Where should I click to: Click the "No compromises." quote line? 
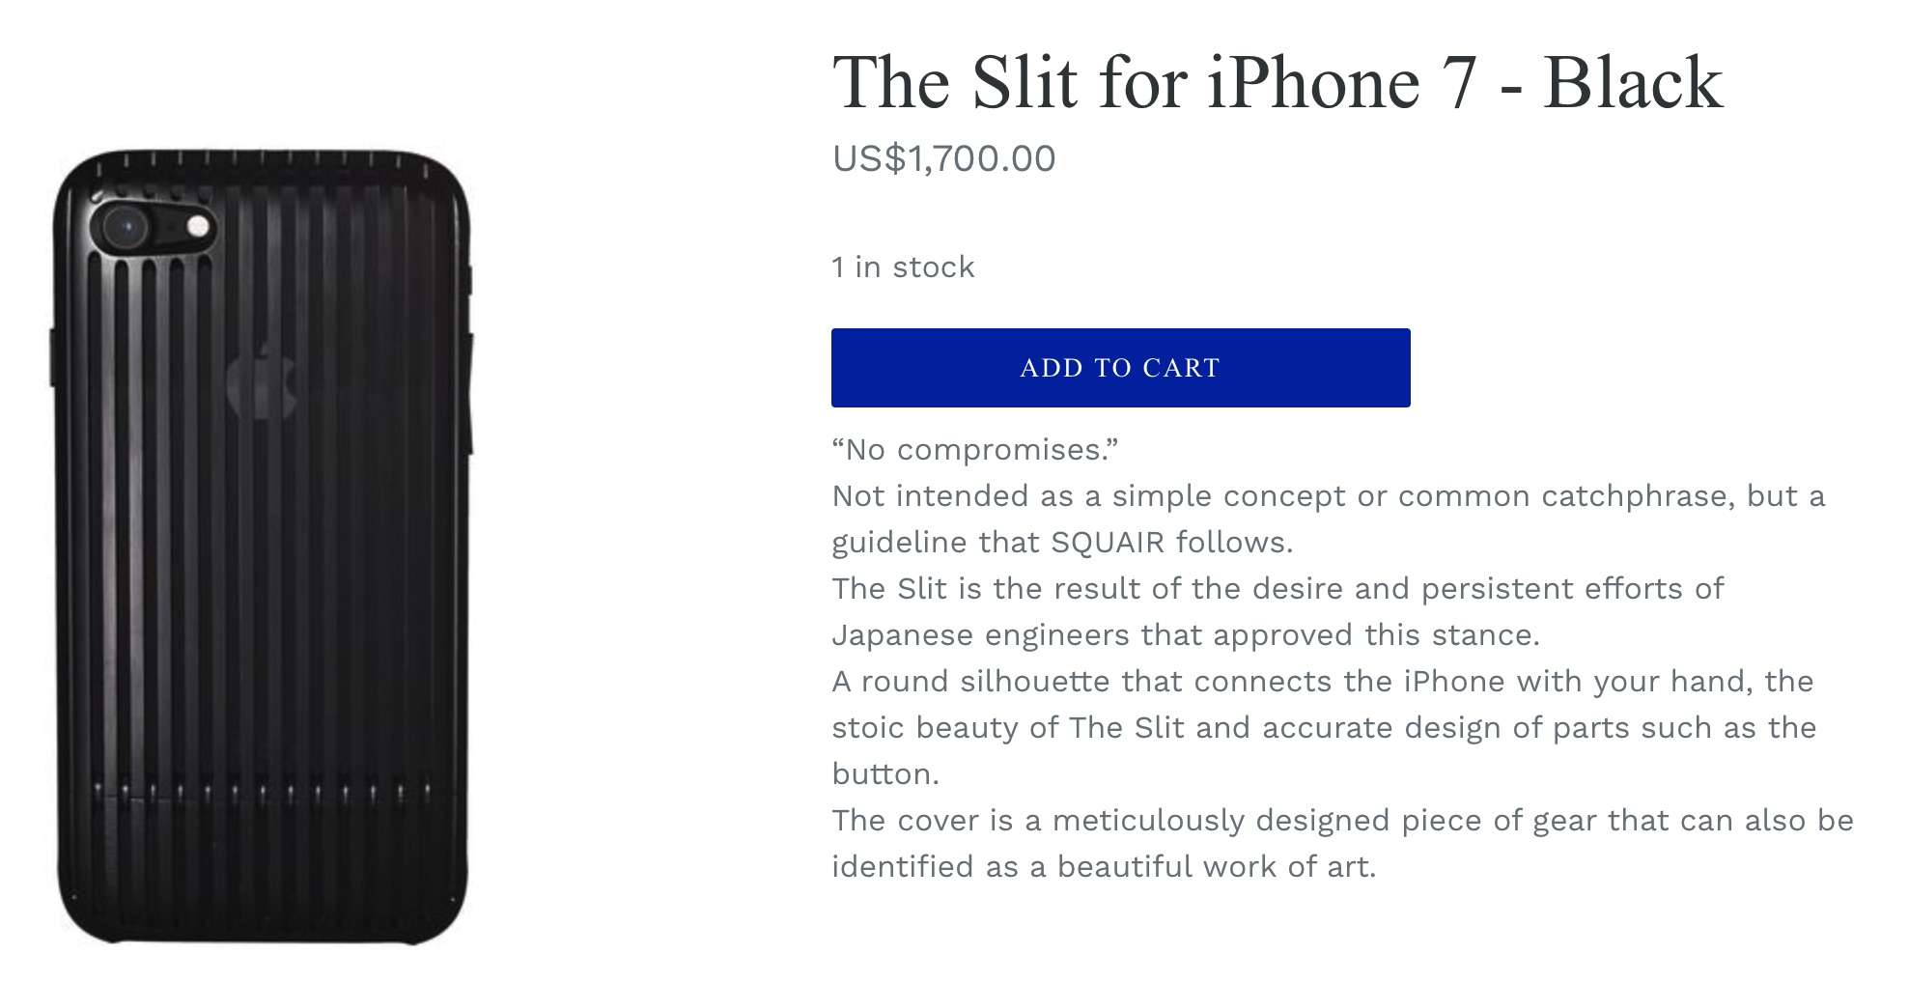coord(974,450)
